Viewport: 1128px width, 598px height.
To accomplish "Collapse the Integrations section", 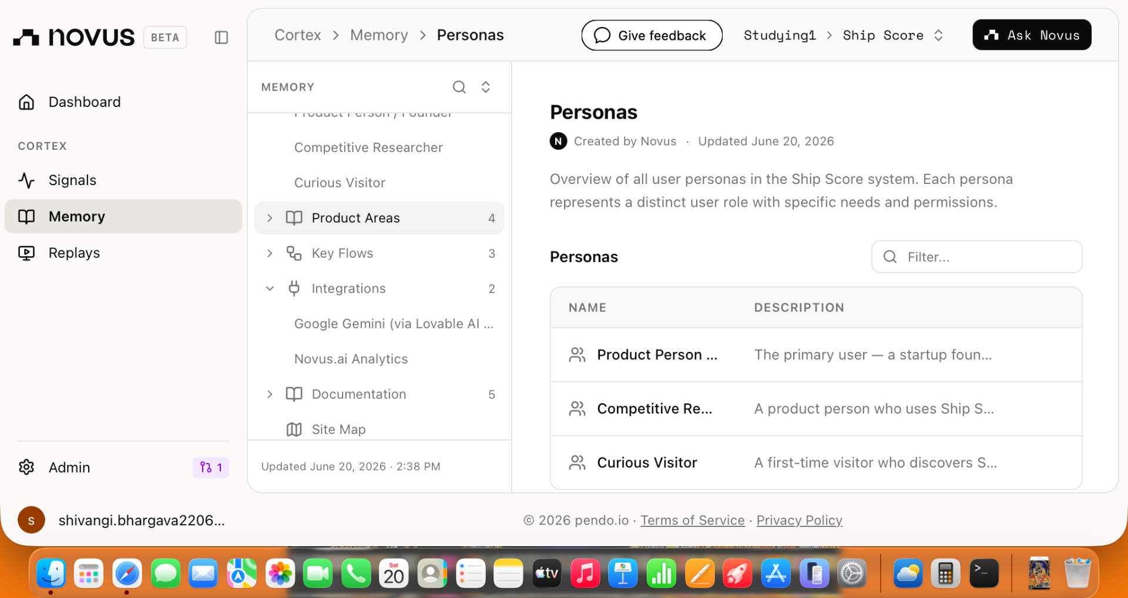I will click(x=270, y=288).
